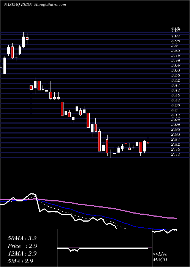Click the 12MA : 2.9 readout
This screenshot has width=190, height=267.
coord(22,253)
